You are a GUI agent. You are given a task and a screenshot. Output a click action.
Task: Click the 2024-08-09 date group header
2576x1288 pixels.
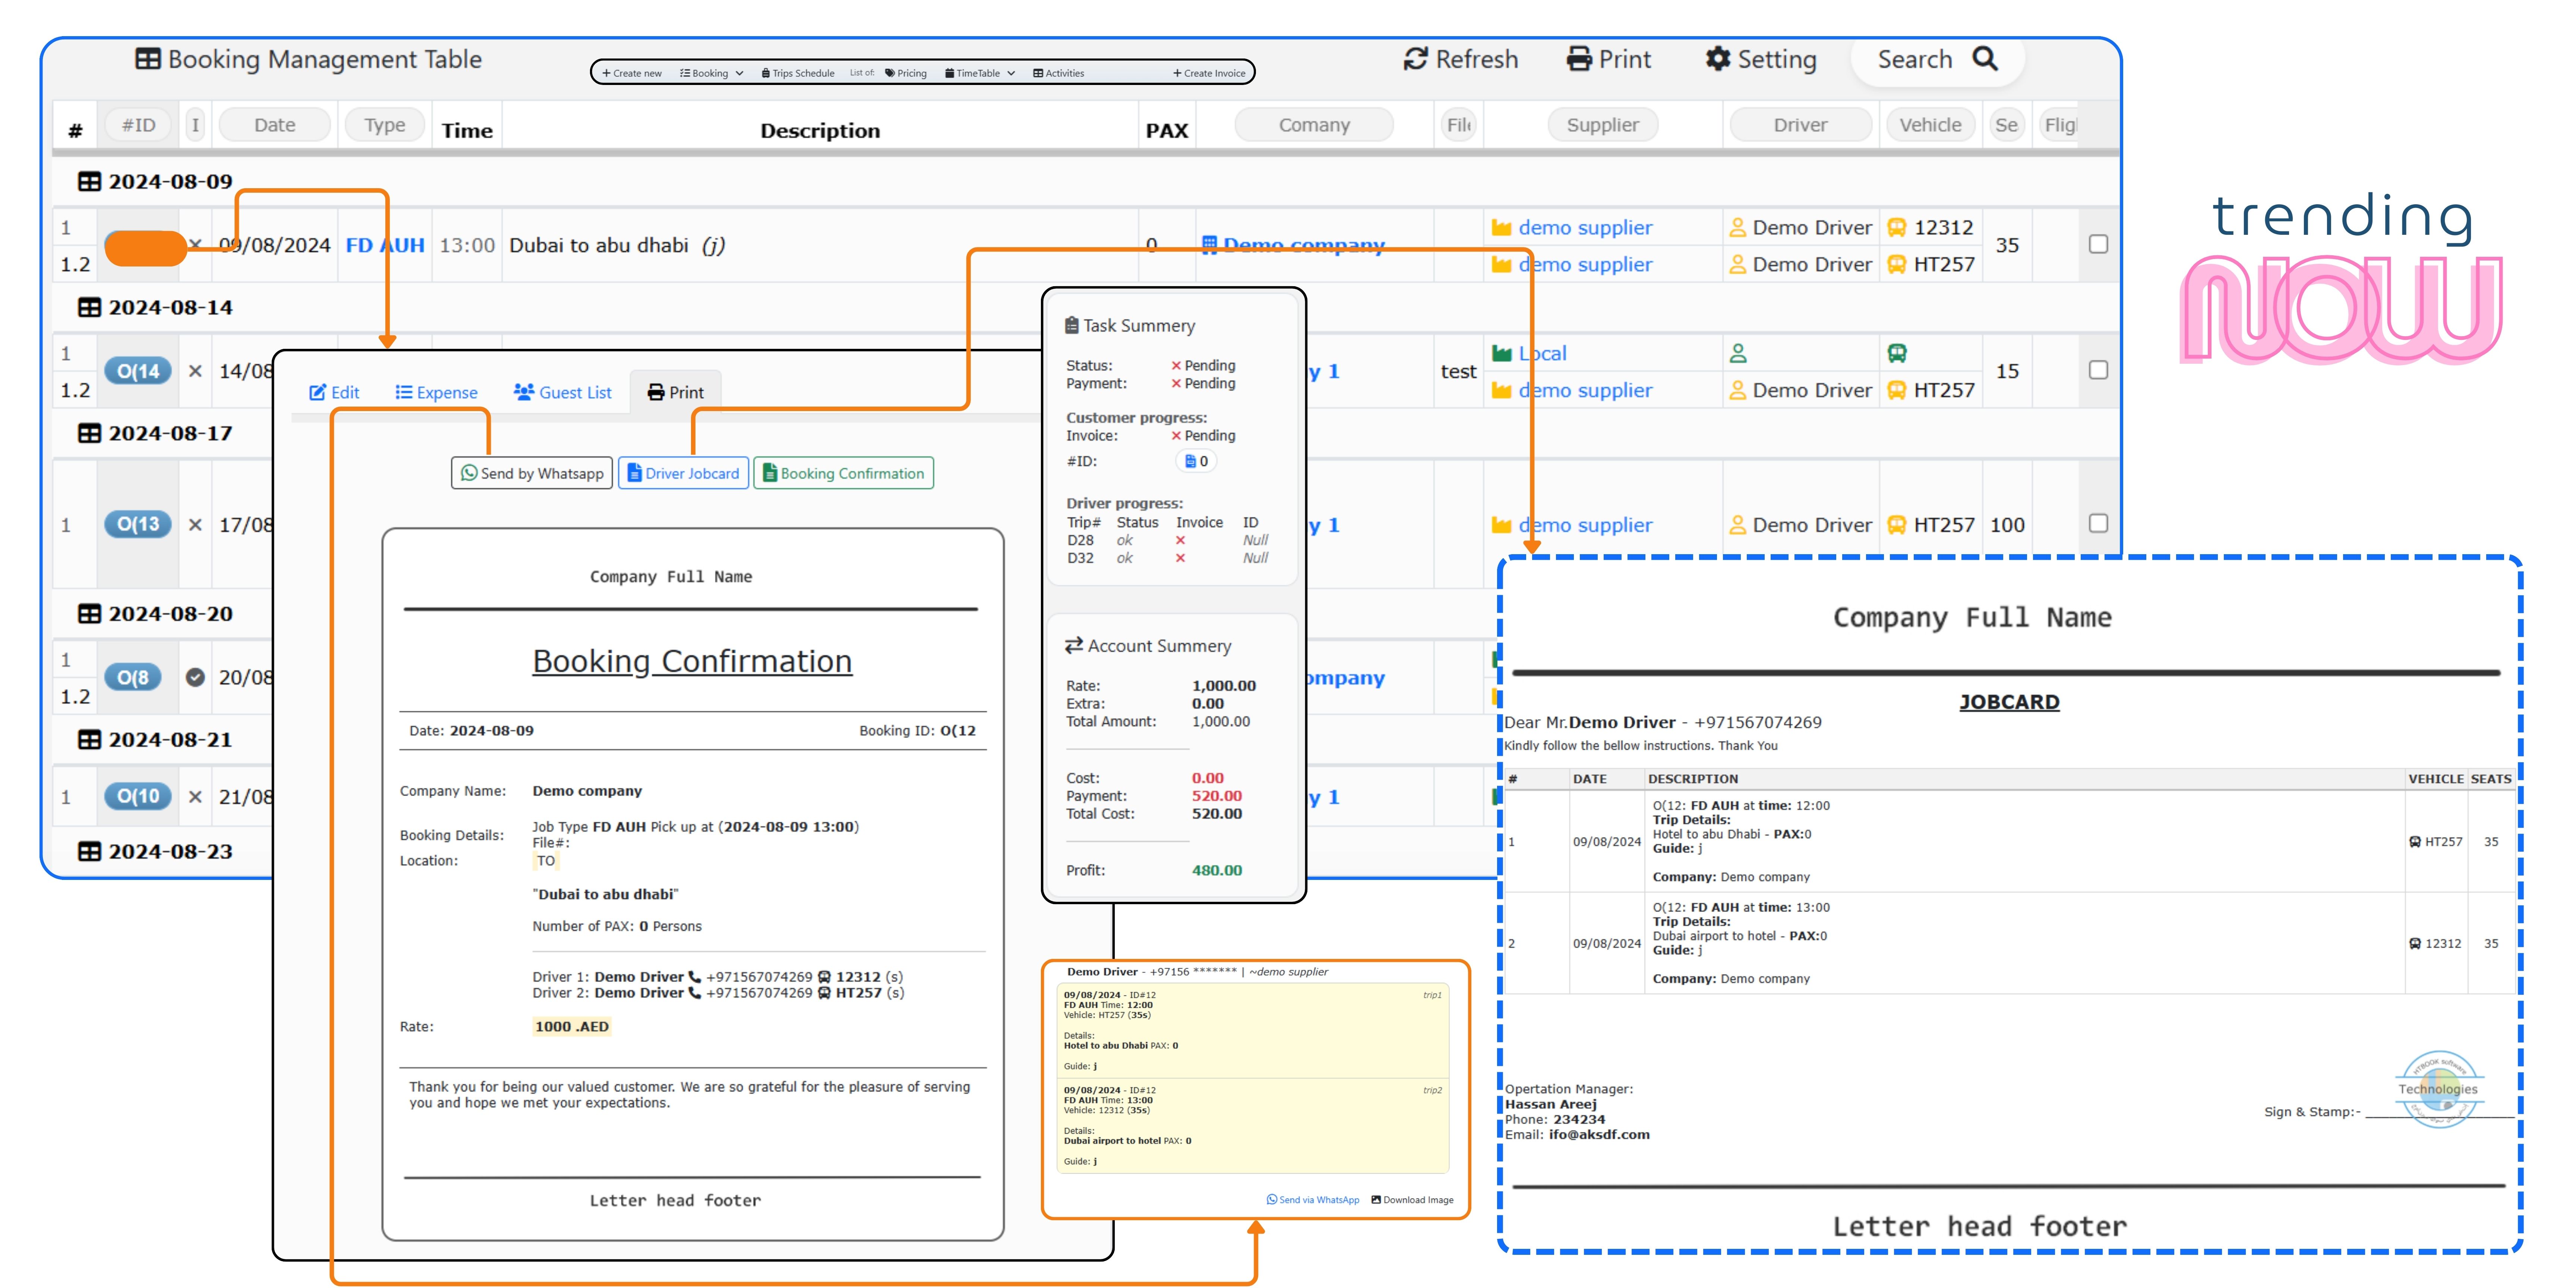coord(155,182)
